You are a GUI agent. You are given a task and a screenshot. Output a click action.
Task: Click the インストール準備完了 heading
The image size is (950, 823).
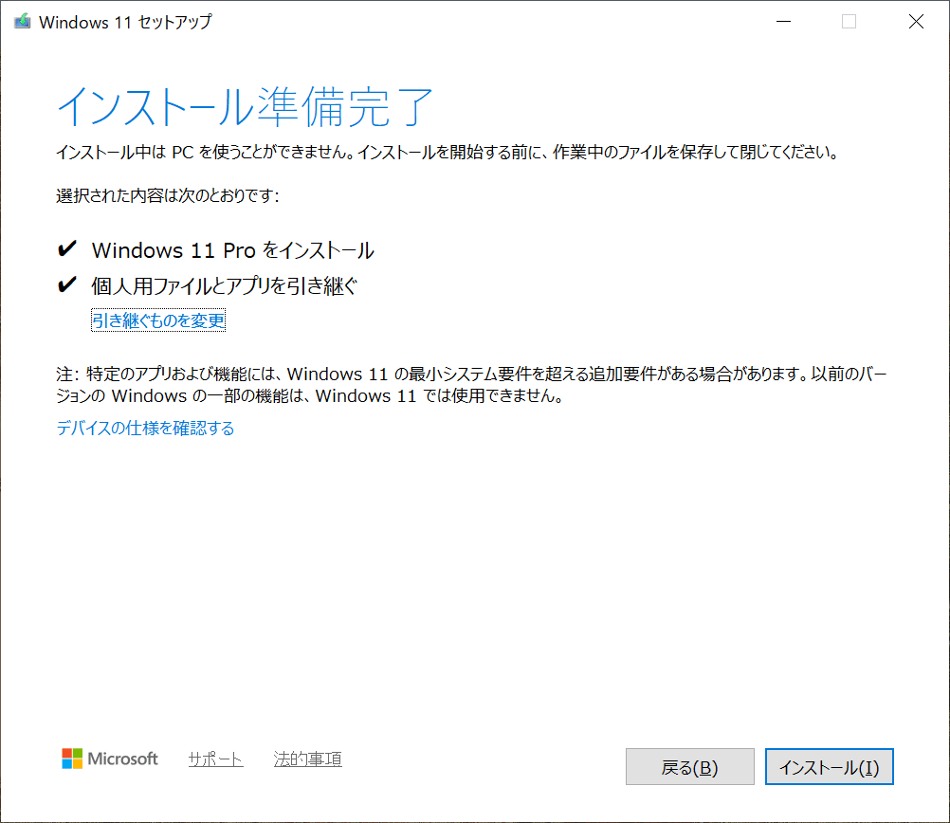point(246,106)
